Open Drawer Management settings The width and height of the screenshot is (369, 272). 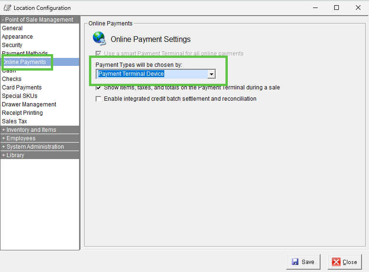click(29, 104)
